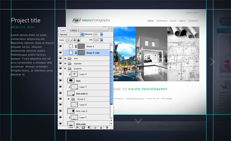Toggle visibility of the vignette group
This screenshot has height=141, width=231.
pyautogui.click(x=60, y=64)
